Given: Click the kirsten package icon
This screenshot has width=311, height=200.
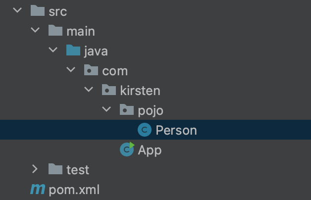Looking at the screenshot, I should 109,90.
